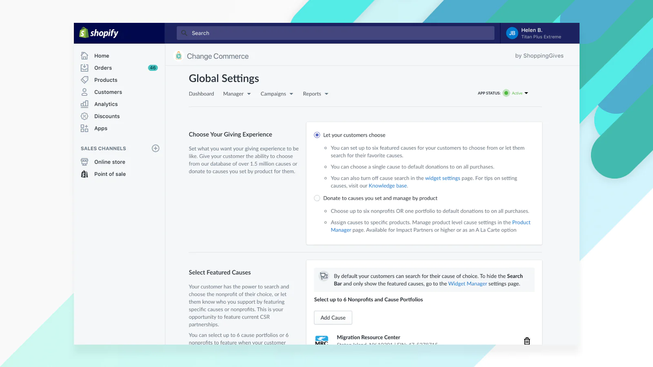Image resolution: width=653 pixels, height=367 pixels.
Task: Open Orders via its inbox icon
Action: point(84,68)
